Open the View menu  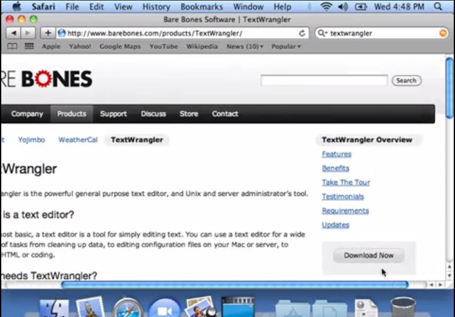(123, 7)
